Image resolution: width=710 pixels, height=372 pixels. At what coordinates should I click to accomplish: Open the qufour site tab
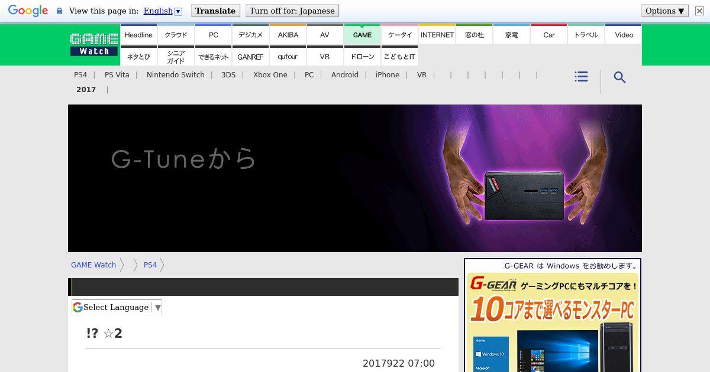pyautogui.click(x=288, y=56)
